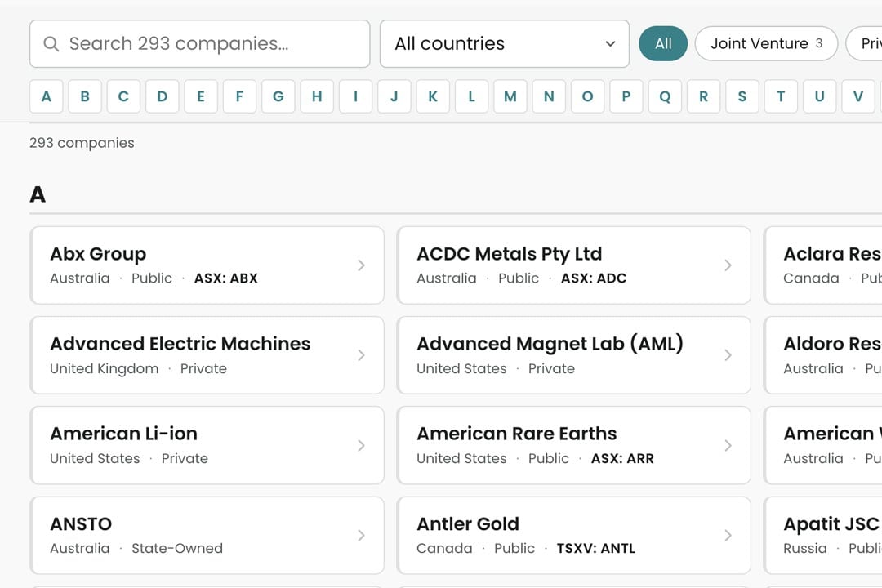
Task: Click chevron on Advanced Electric Machines card
Action: pyautogui.click(x=361, y=355)
